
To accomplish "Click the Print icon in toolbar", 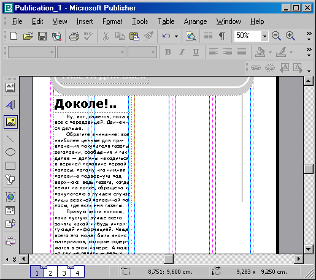I will click(74, 36).
